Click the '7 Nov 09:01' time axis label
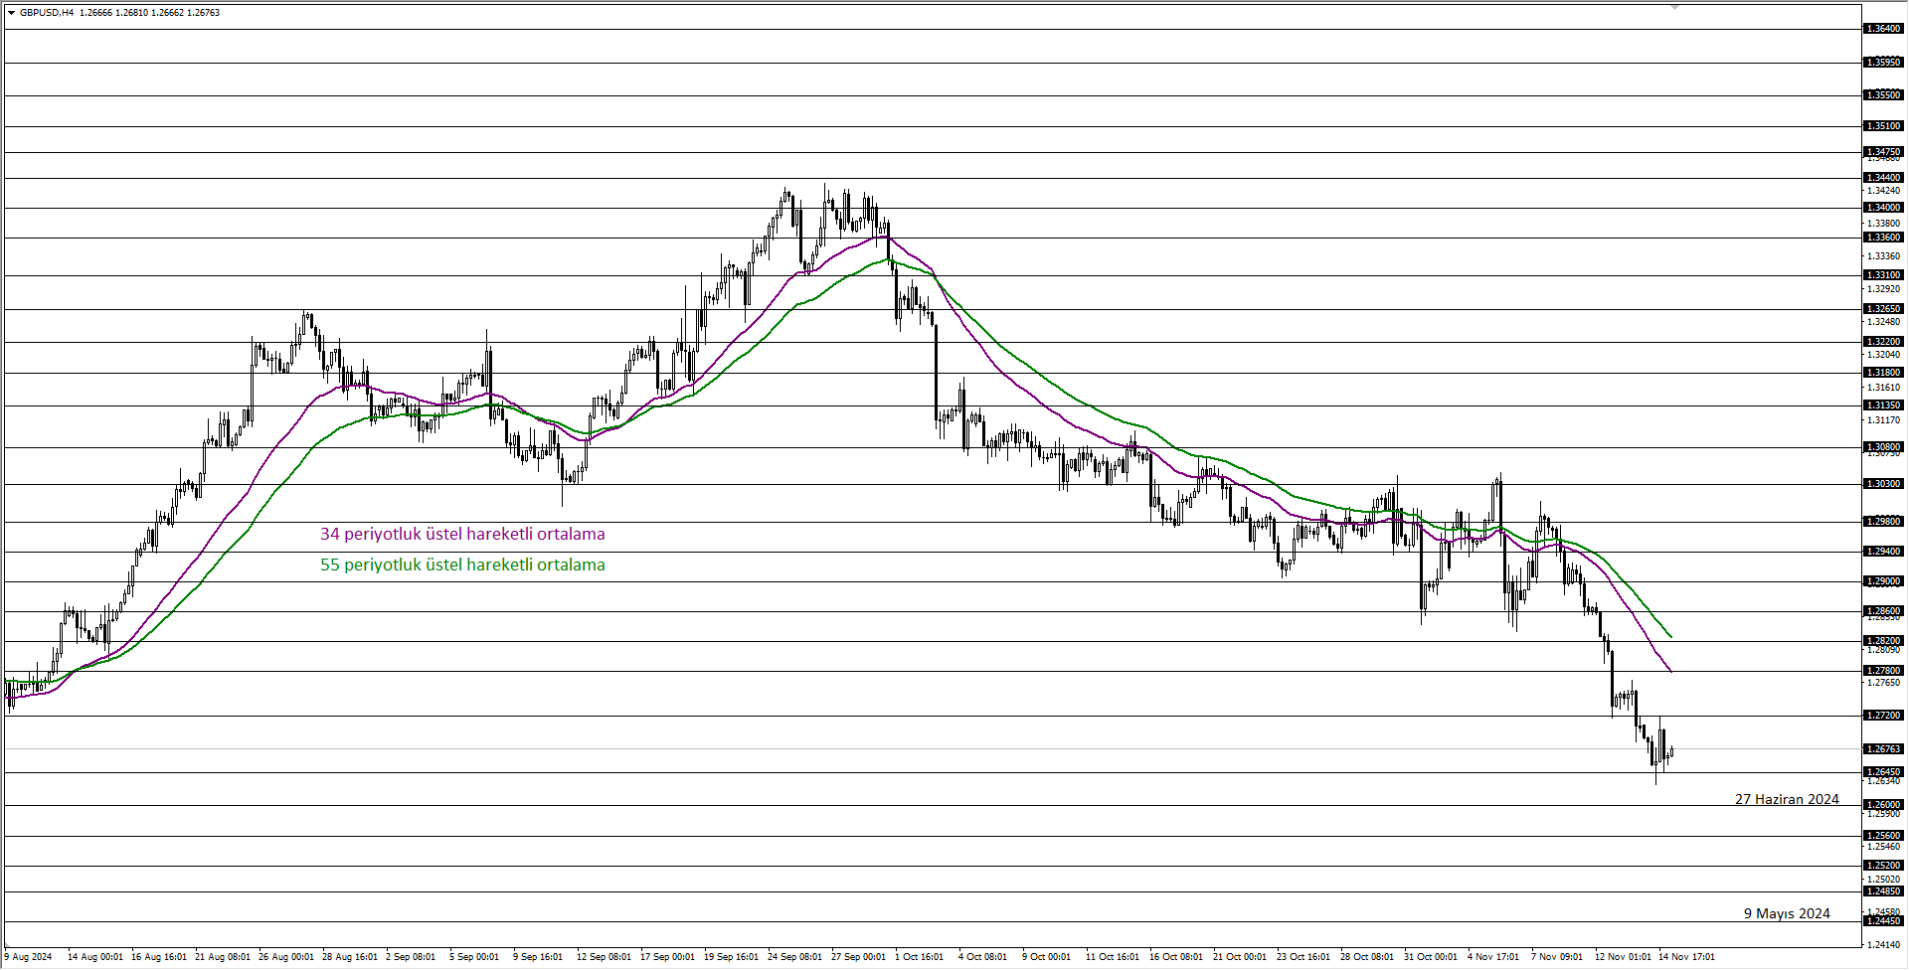The height and width of the screenshot is (970, 1909). point(1557,957)
